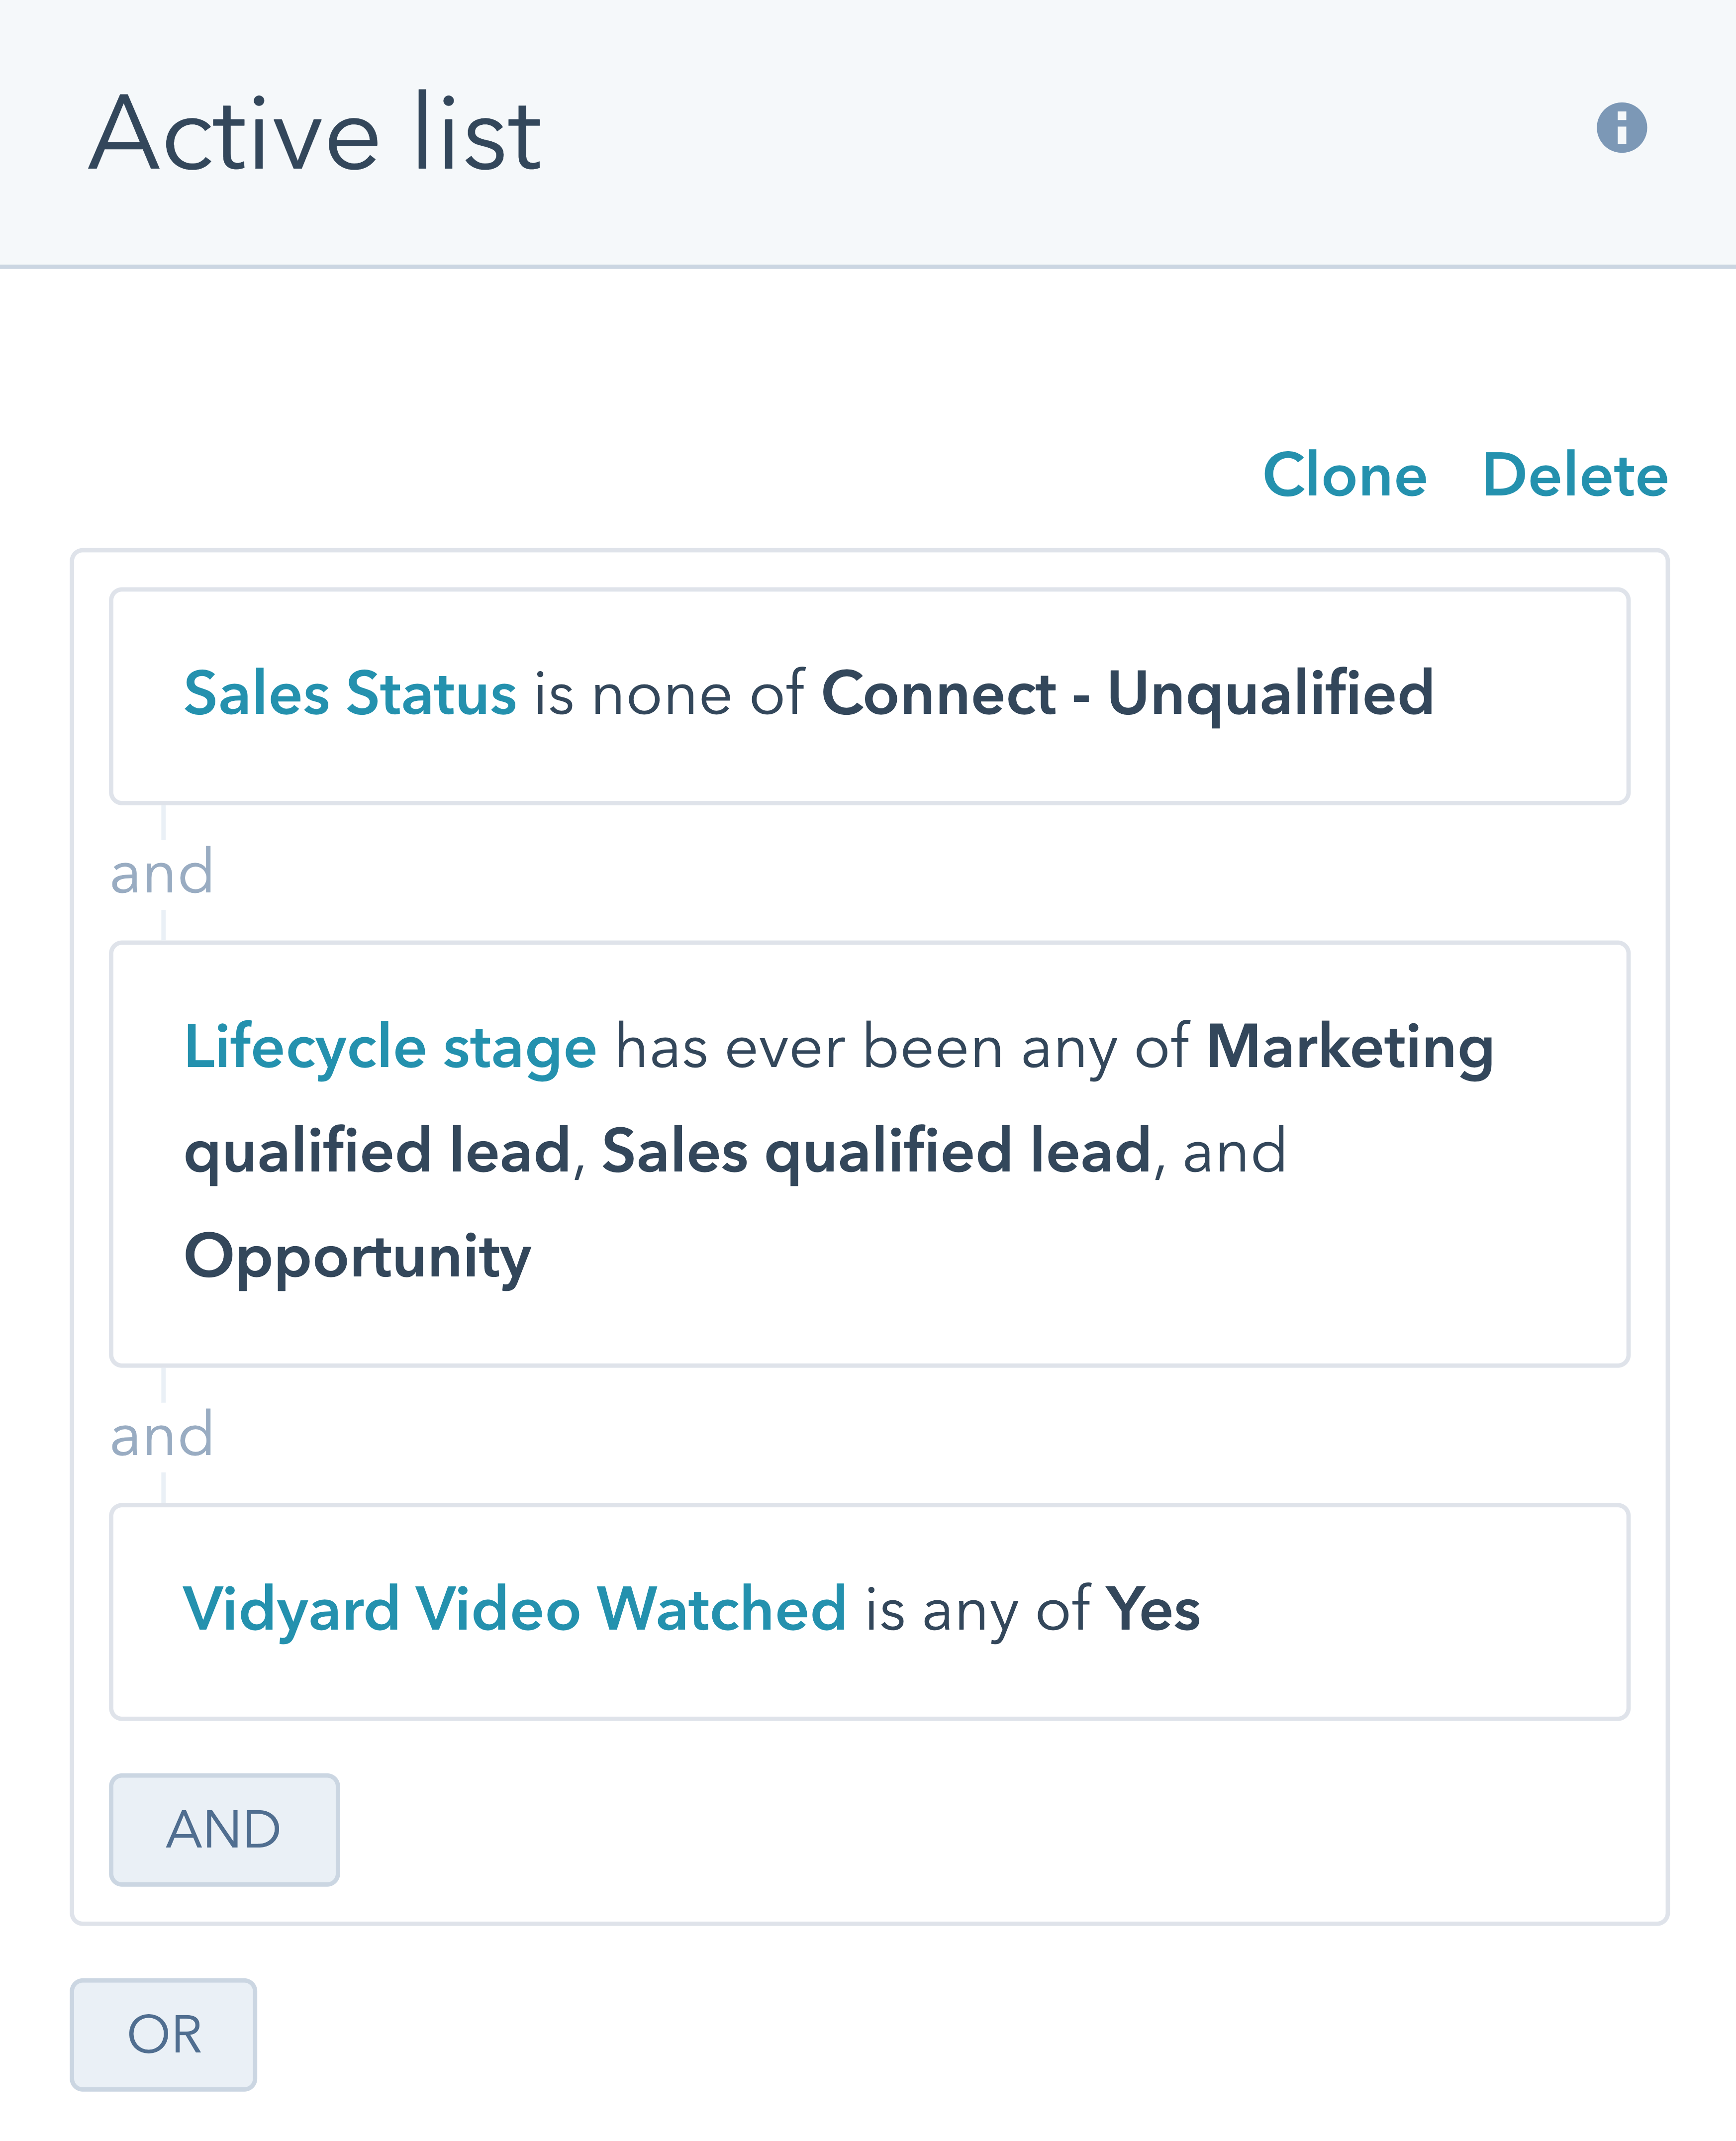Click the 'and' connector below Sales Status
1736x2141 pixels.
click(x=162, y=872)
